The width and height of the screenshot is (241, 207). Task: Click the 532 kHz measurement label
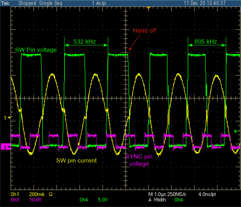tap(86, 41)
